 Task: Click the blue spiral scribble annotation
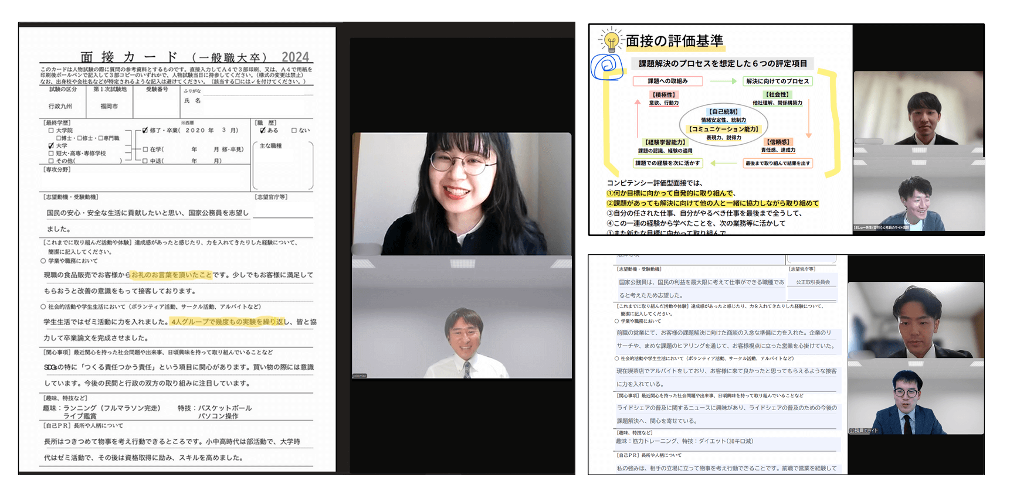tap(606, 66)
